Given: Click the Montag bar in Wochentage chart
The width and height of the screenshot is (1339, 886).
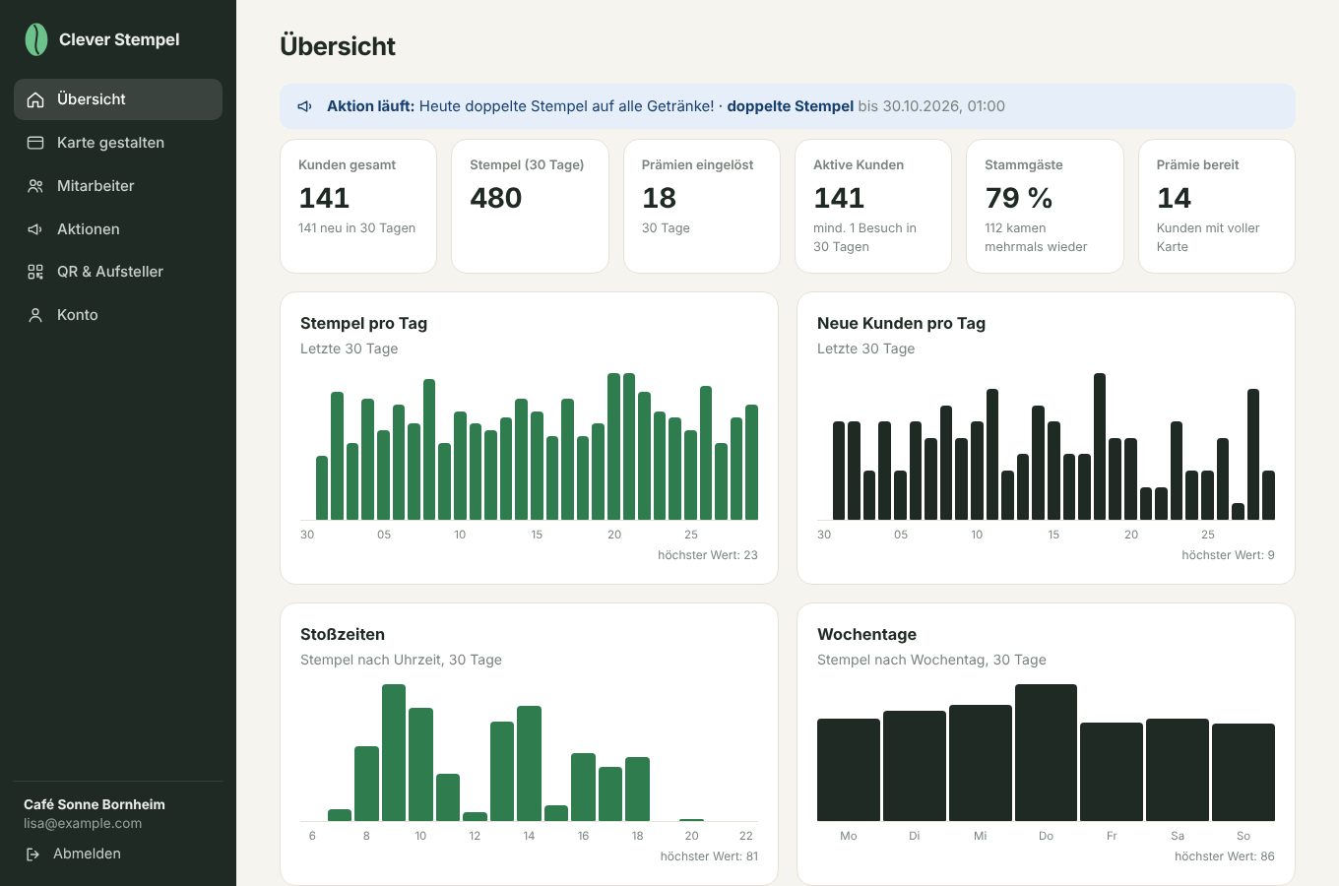Looking at the screenshot, I should pos(849,770).
